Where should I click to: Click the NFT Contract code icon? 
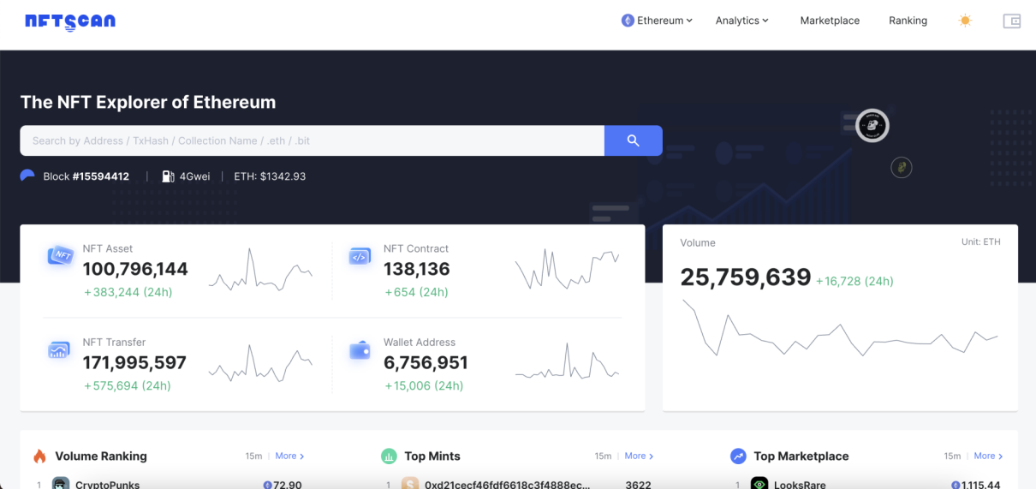tap(360, 256)
